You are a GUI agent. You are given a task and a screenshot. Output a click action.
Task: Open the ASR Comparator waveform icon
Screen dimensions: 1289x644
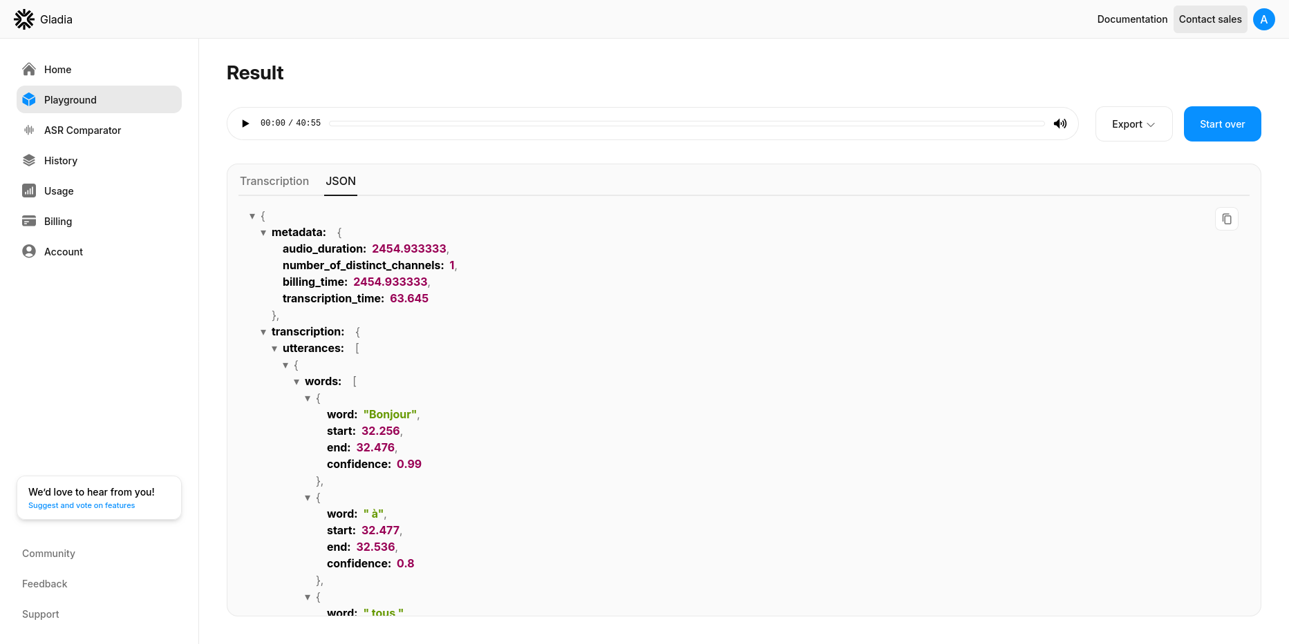[x=29, y=130]
